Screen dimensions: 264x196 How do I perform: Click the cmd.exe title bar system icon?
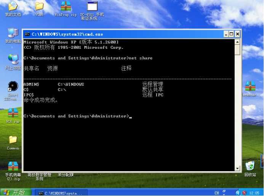pyautogui.click(x=27, y=34)
